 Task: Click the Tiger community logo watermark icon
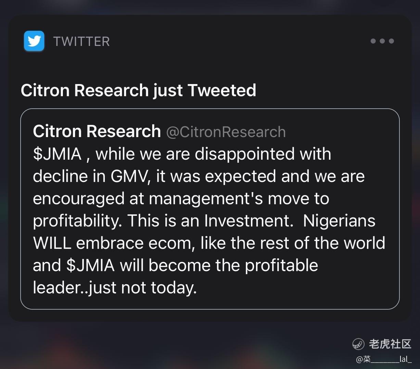pos(358,344)
